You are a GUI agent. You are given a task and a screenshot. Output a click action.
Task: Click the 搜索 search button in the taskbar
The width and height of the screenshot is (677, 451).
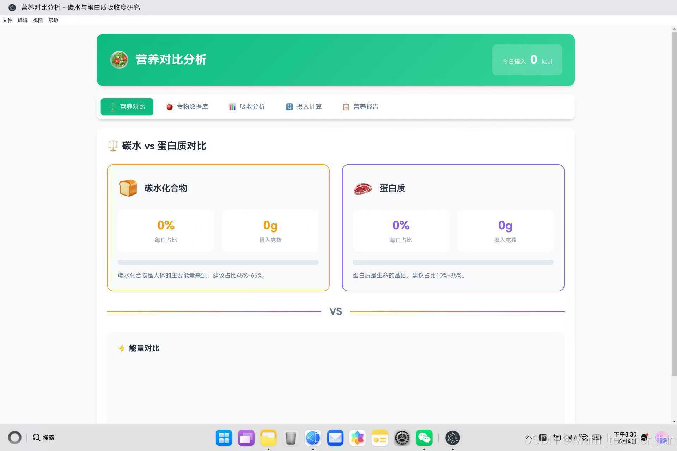pos(44,438)
